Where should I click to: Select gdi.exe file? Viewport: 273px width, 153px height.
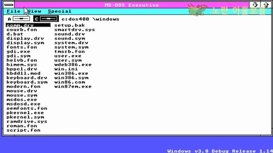(18, 51)
